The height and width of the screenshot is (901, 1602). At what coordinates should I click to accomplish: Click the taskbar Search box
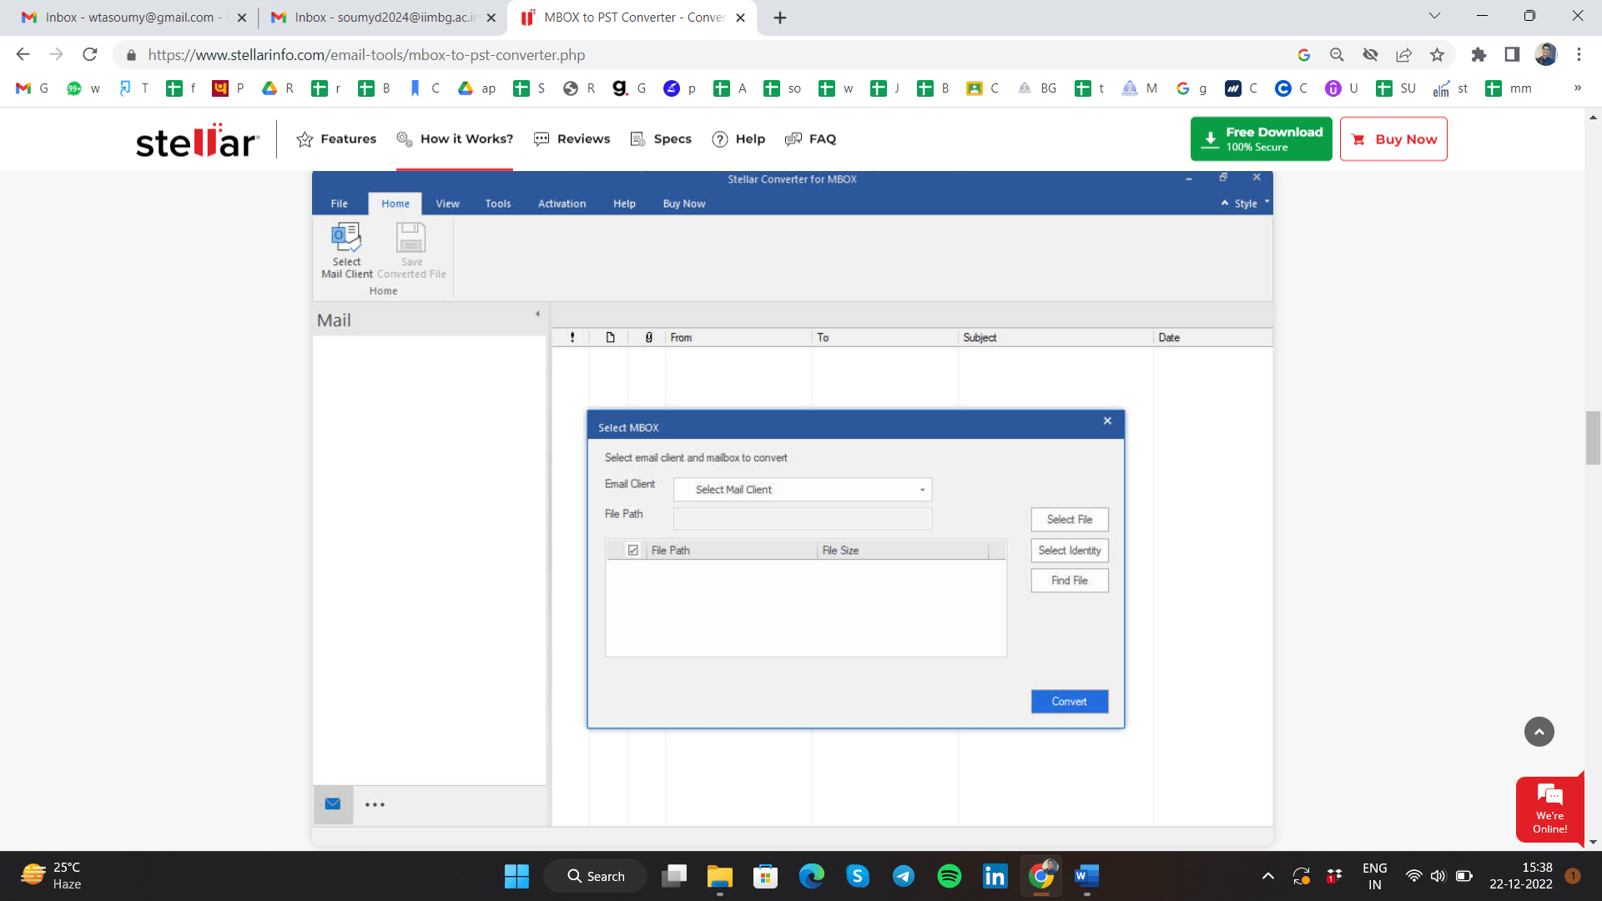(596, 876)
